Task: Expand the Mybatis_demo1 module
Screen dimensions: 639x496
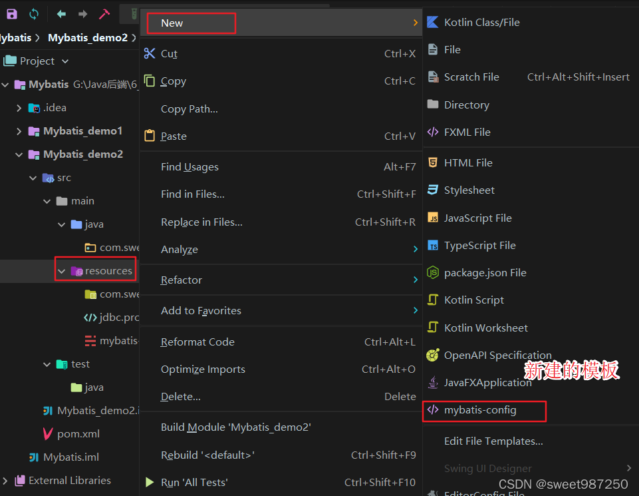Action: [19, 131]
